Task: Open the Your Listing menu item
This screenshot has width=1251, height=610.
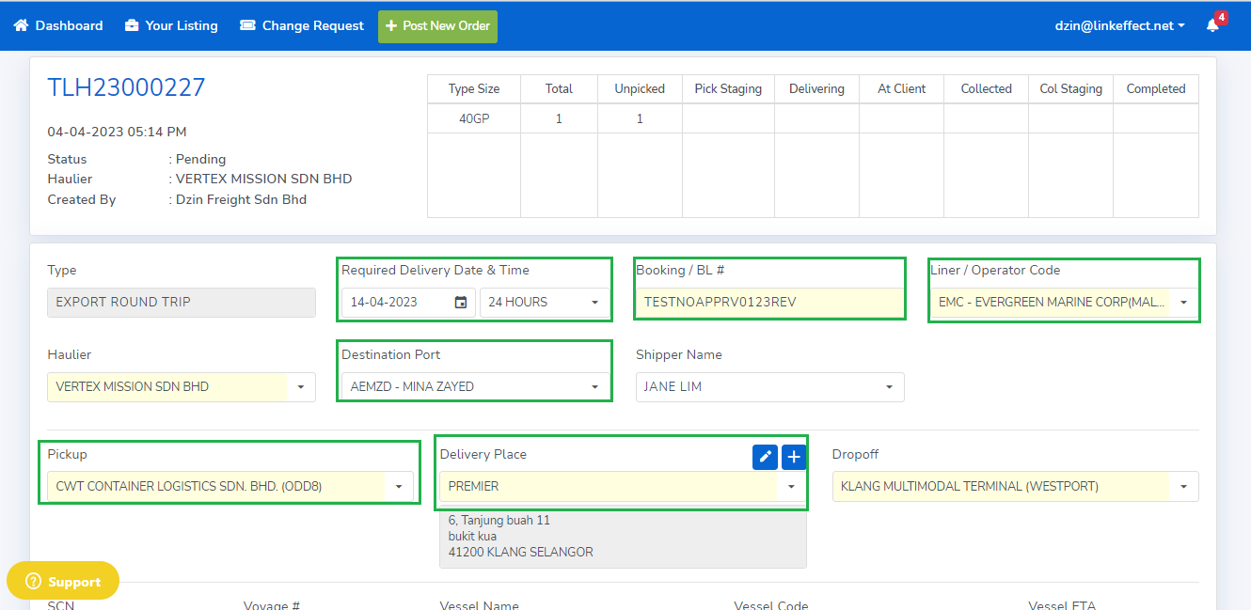Action: point(181,25)
